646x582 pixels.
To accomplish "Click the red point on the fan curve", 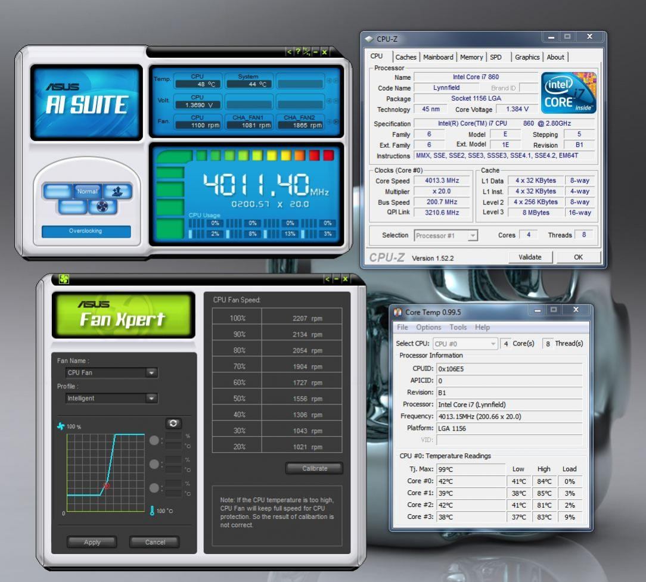I will pos(106,486).
